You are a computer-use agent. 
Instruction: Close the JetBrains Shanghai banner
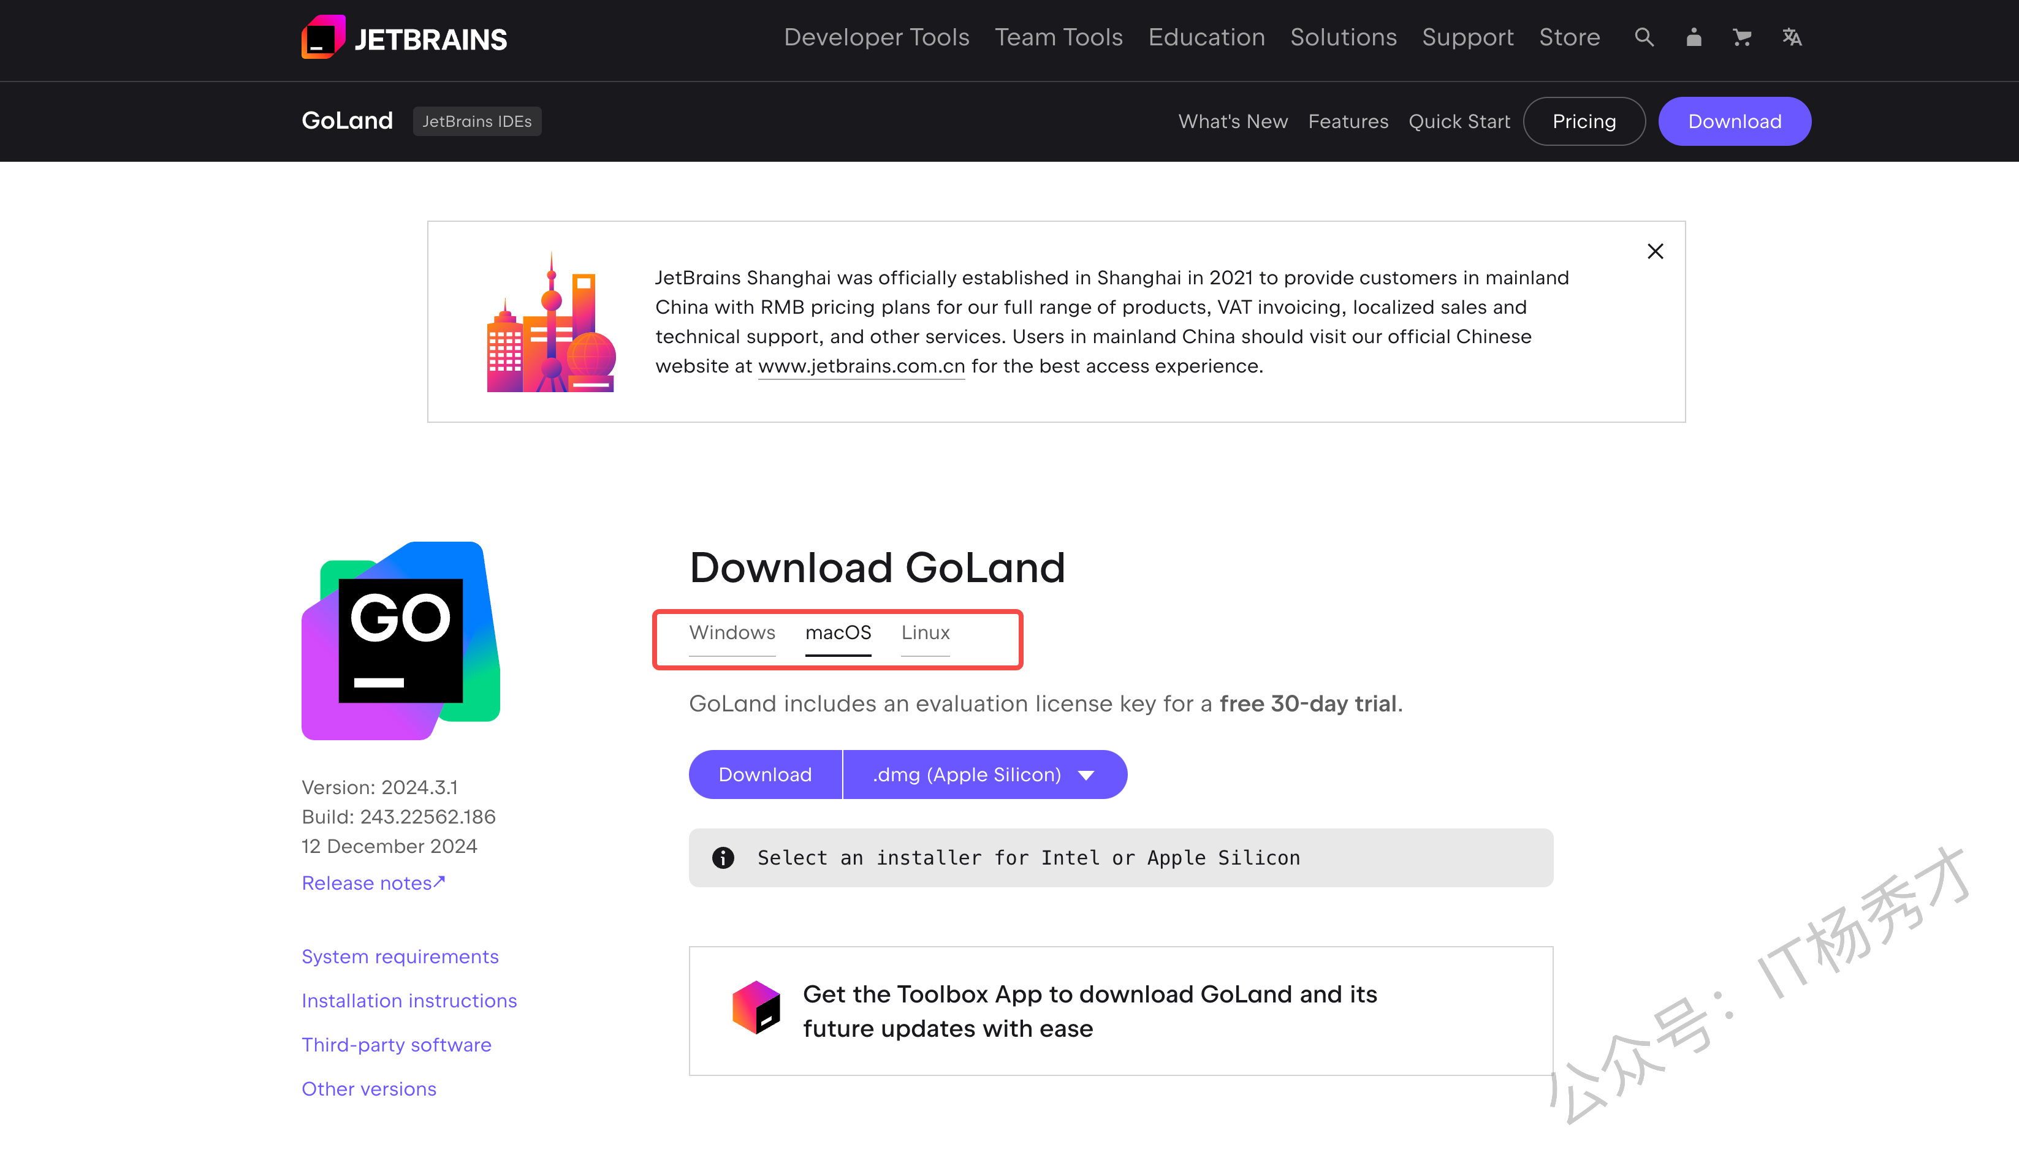click(x=1655, y=252)
